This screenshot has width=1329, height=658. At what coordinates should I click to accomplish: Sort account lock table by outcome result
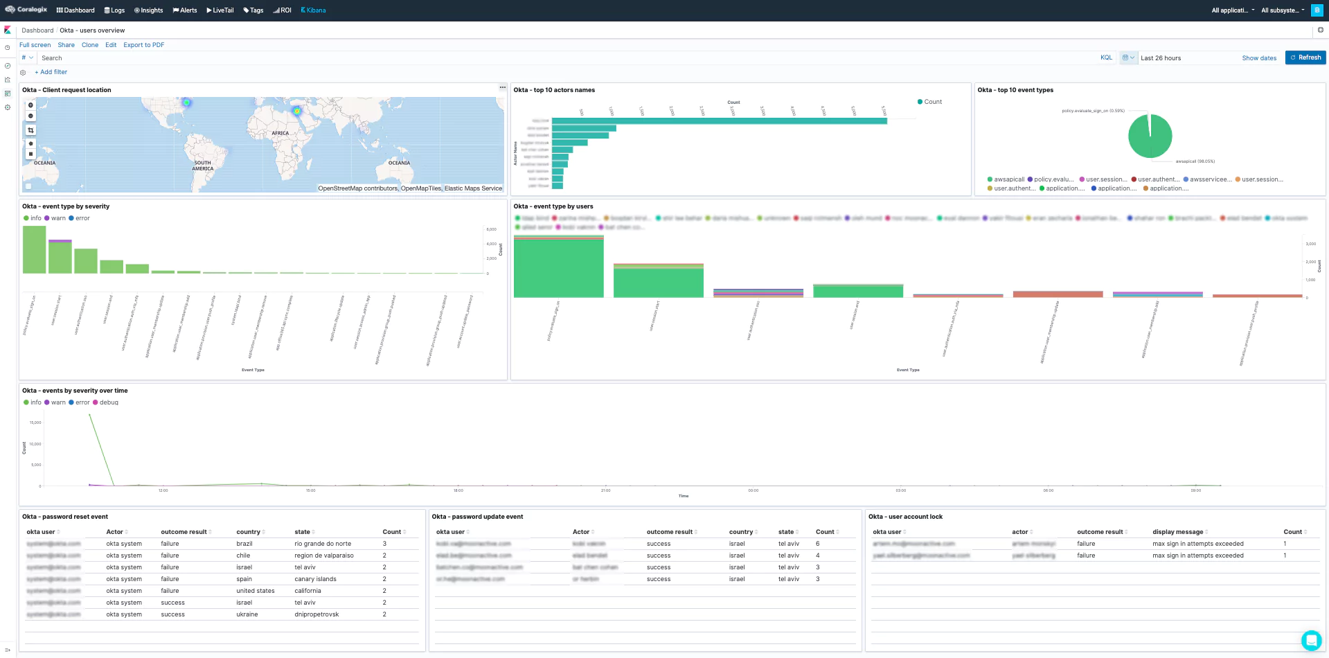click(x=1102, y=532)
